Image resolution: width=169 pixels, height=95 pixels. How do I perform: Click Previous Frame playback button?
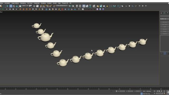click(x=157, y=91)
